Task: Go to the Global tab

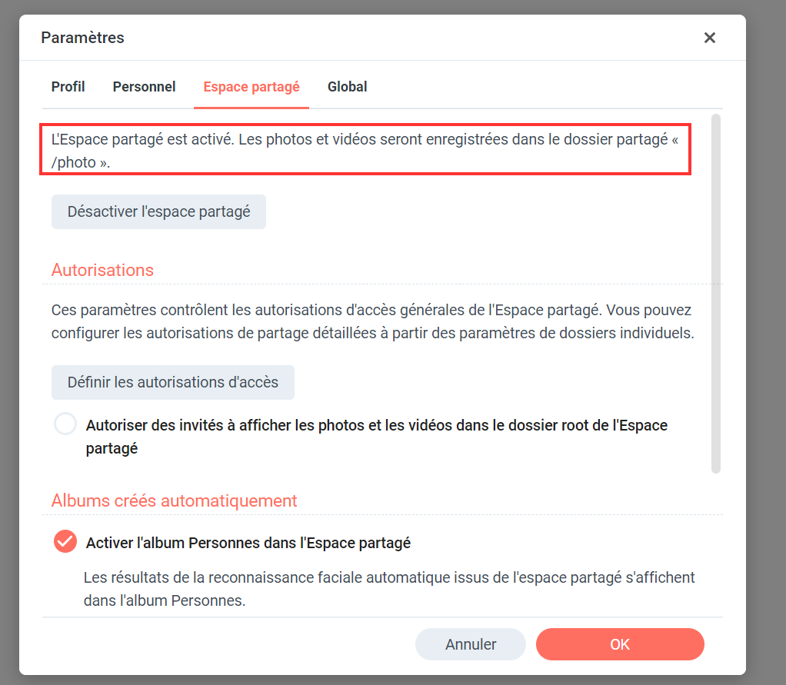Action: [347, 87]
